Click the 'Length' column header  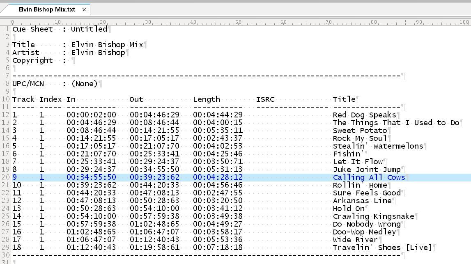point(207,99)
